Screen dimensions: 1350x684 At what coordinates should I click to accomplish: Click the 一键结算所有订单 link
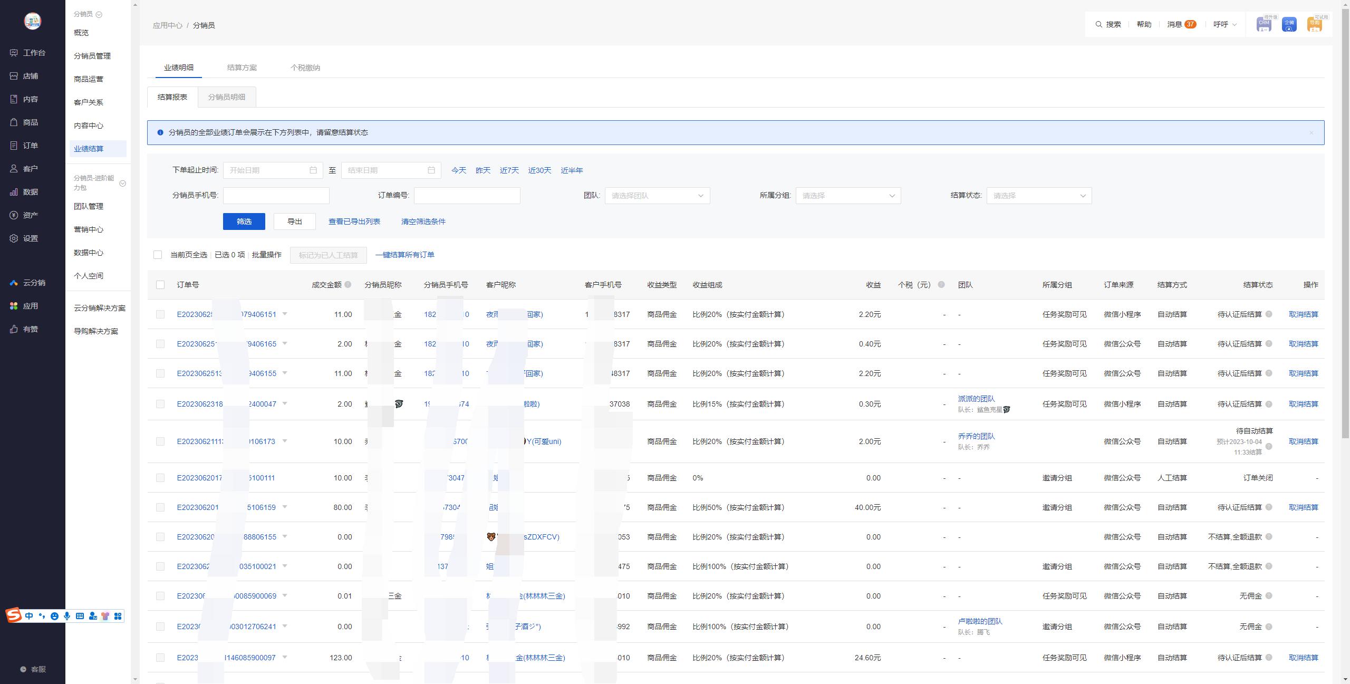[x=405, y=255]
